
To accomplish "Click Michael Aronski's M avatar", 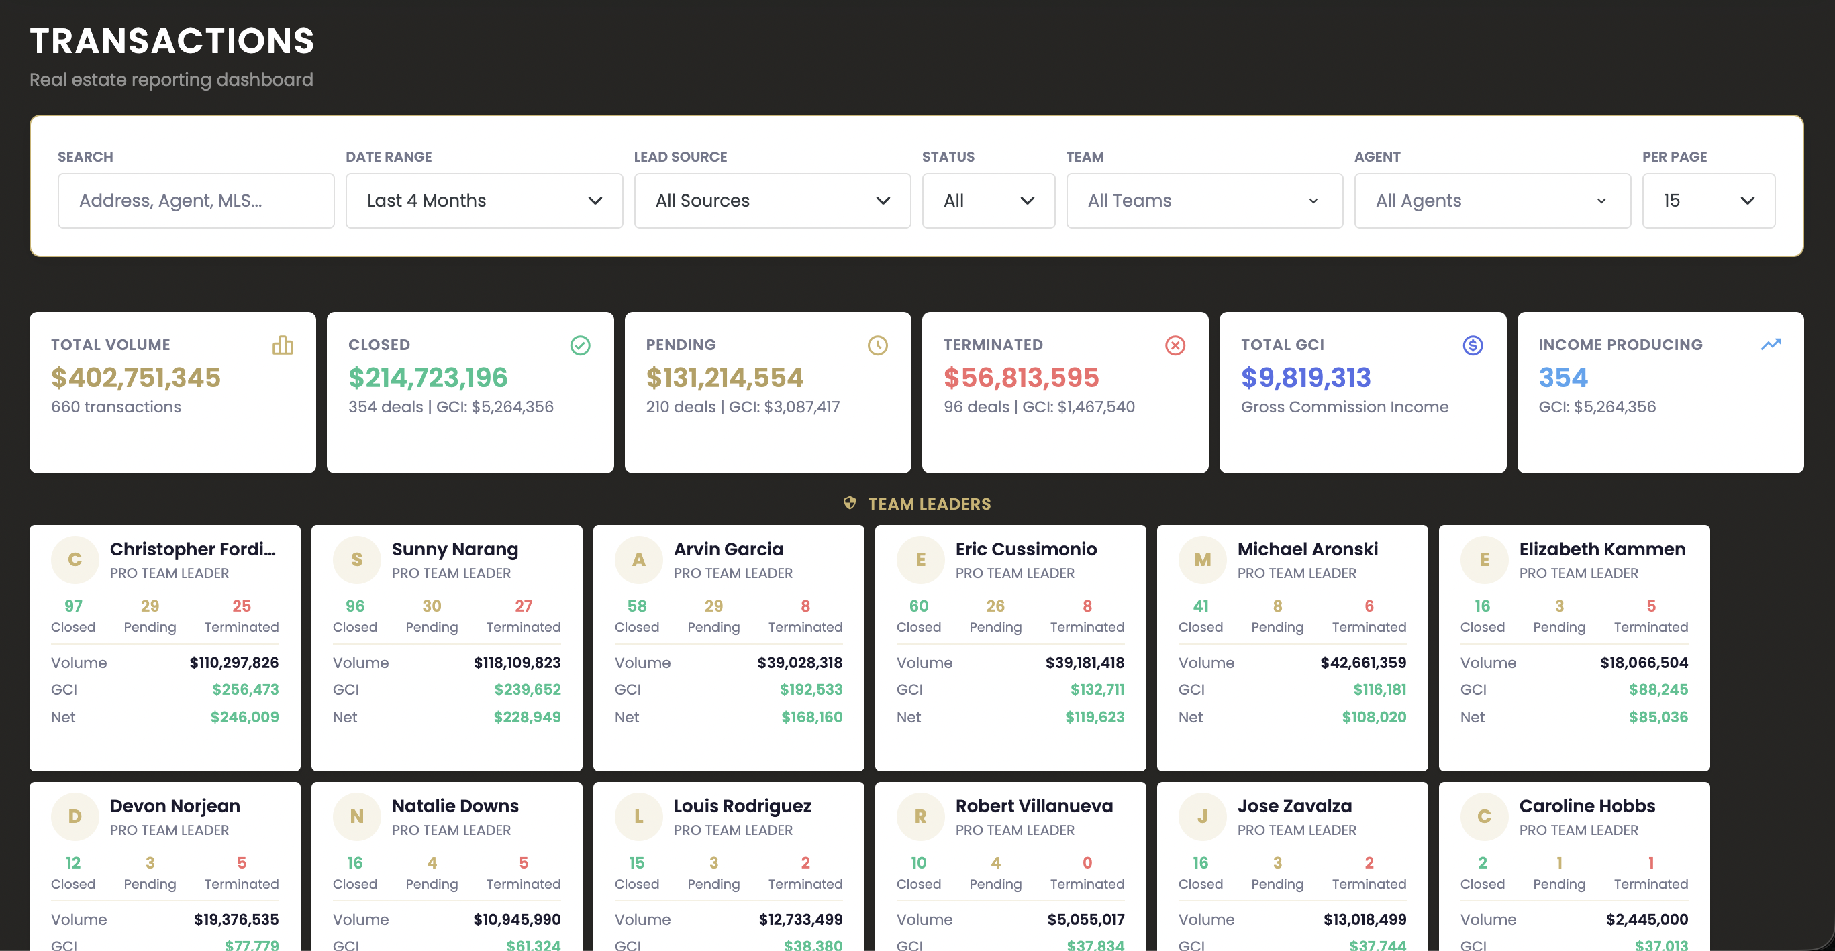I will tap(1201, 559).
